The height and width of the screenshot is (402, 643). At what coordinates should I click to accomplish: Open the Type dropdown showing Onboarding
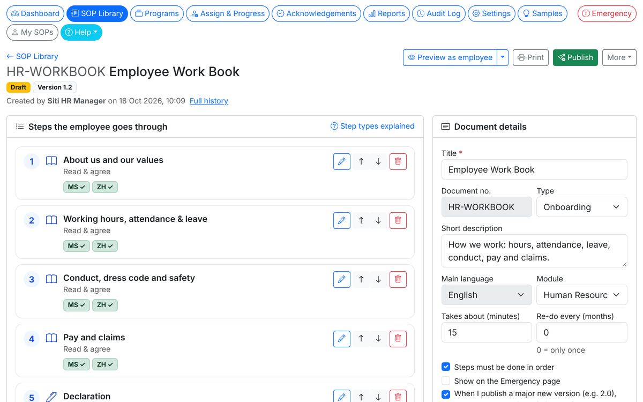(582, 207)
